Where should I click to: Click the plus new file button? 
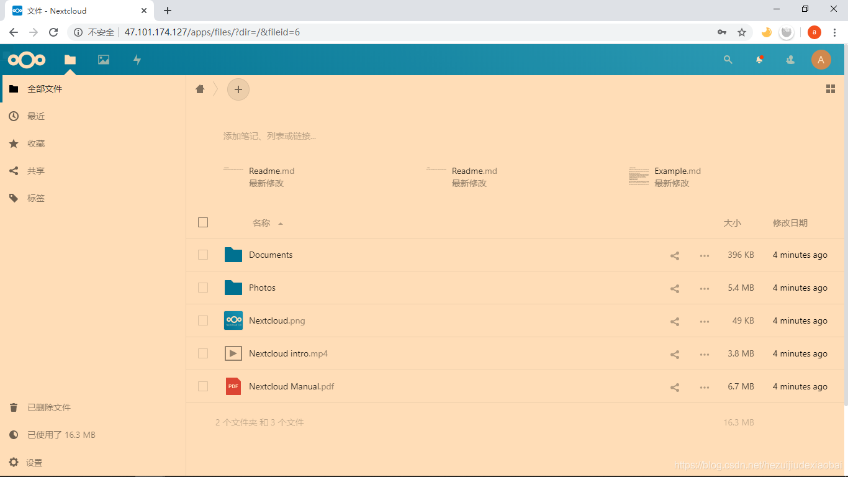click(238, 89)
